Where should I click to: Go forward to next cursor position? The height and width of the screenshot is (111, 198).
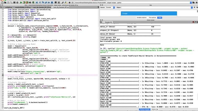pos(72,2)
